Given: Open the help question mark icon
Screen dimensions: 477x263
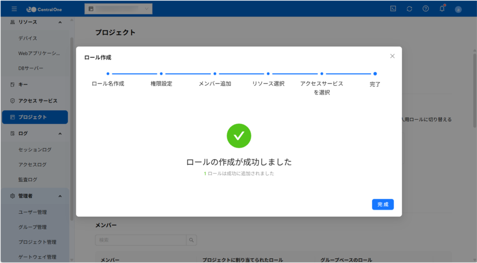Looking at the screenshot, I should point(425,9).
